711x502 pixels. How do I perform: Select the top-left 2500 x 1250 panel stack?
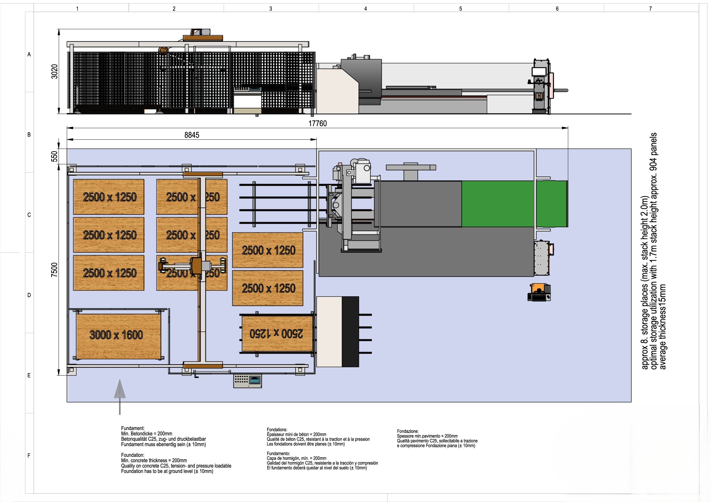pyautogui.click(x=109, y=197)
